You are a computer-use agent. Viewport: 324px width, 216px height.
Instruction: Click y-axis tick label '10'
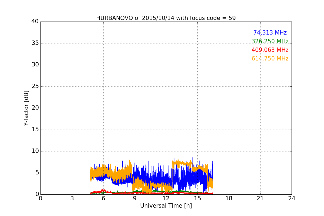coord(35,151)
